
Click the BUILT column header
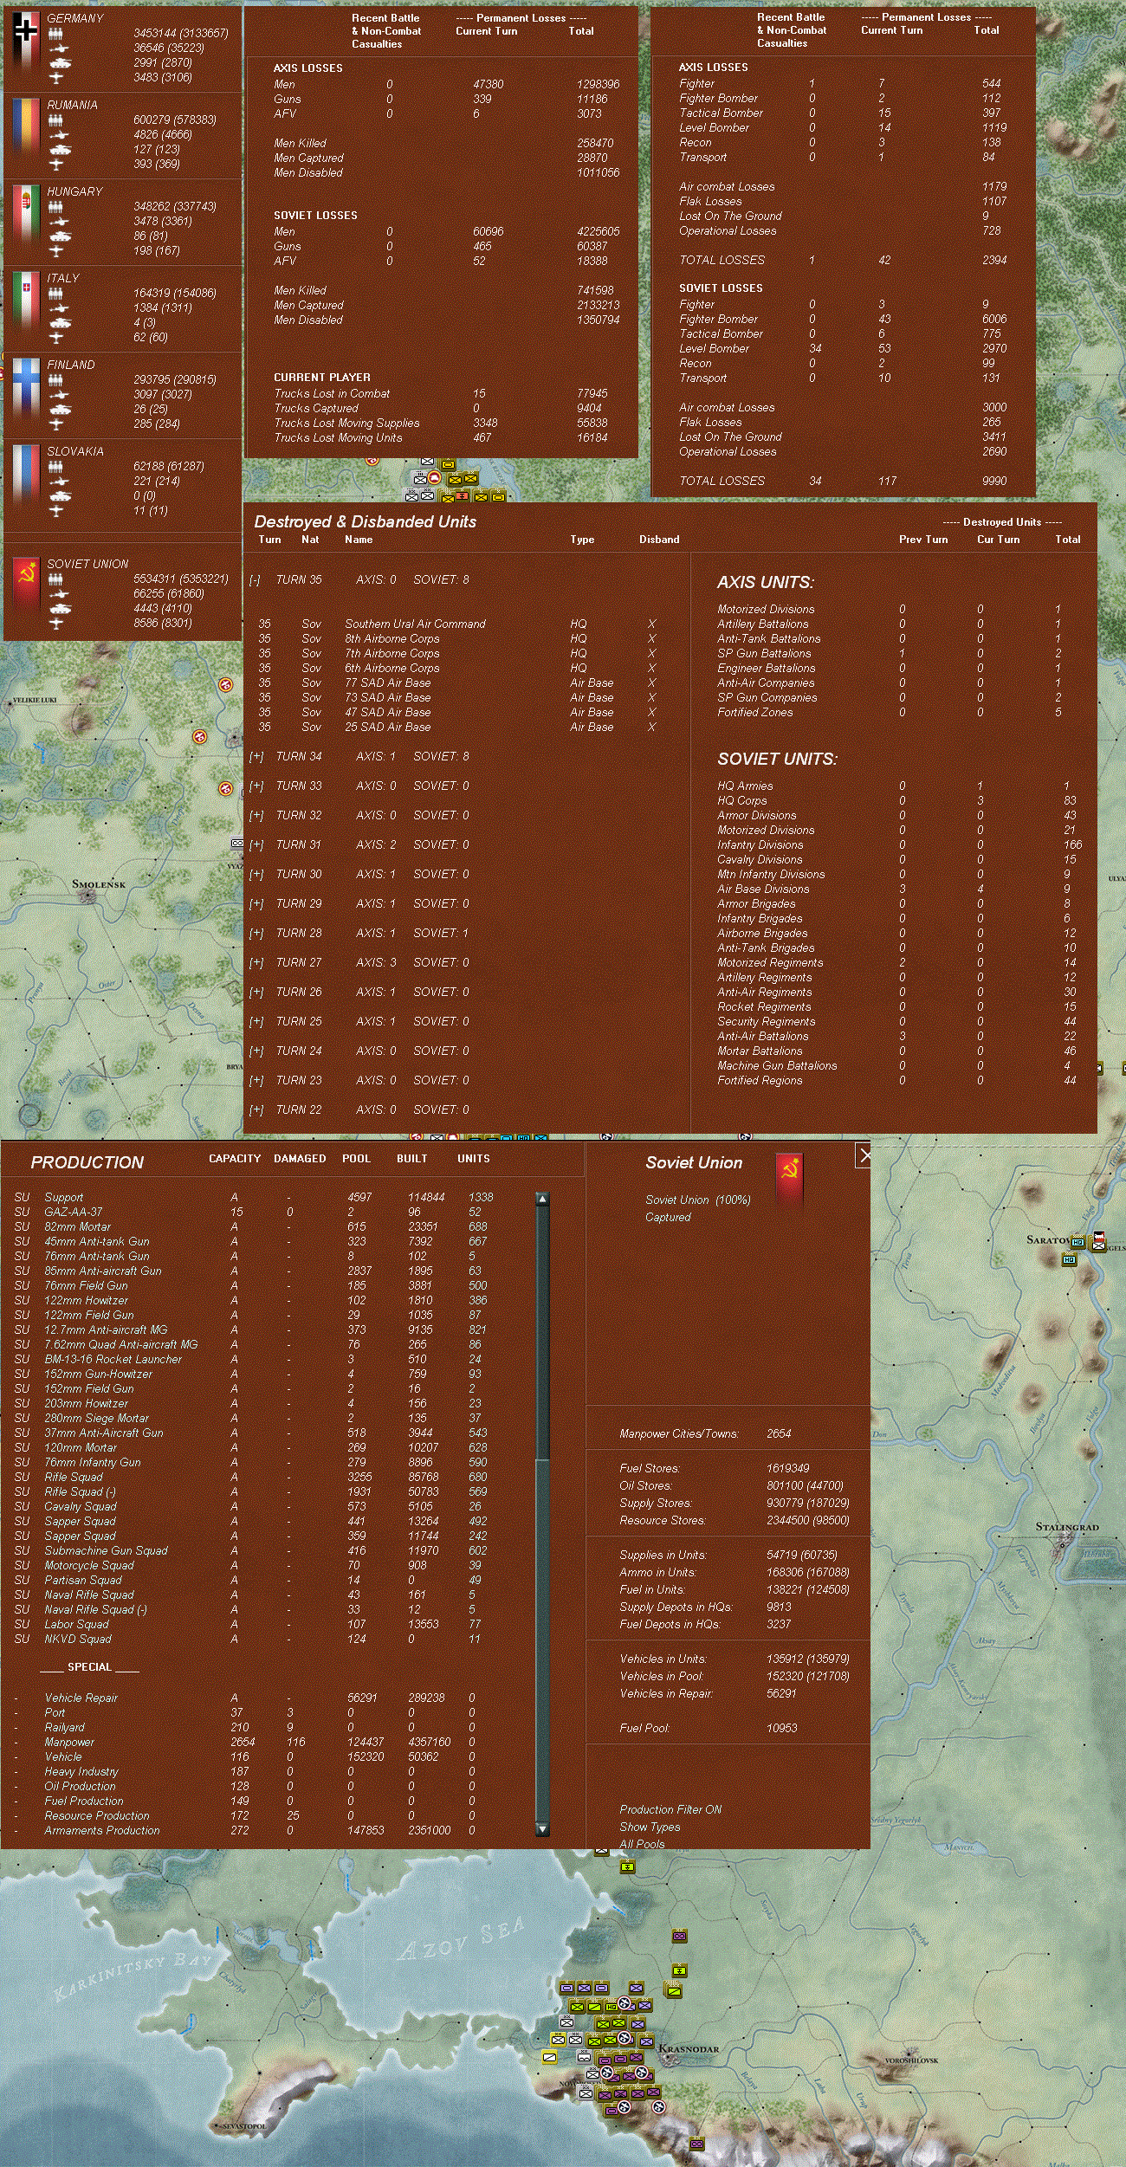tap(412, 1159)
